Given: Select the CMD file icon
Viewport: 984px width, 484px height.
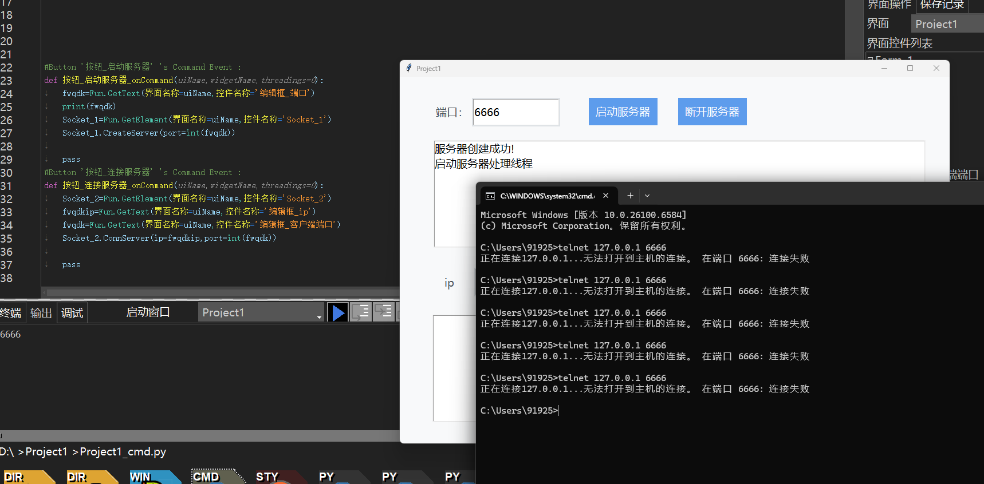Looking at the screenshot, I should (x=213, y=476).
